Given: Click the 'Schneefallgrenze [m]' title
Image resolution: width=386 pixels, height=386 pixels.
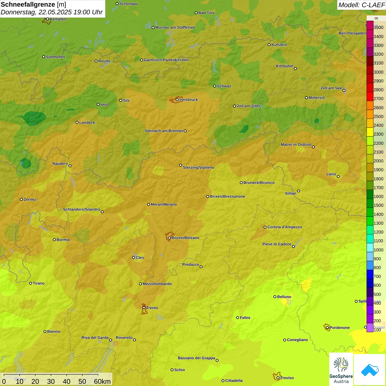Looking at the screenshot, I should click(x=33, y=4).
